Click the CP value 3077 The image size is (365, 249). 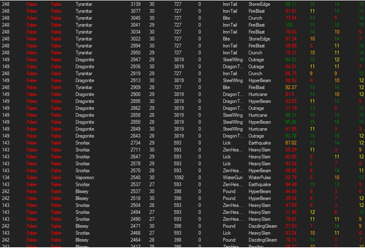[135, 11]
